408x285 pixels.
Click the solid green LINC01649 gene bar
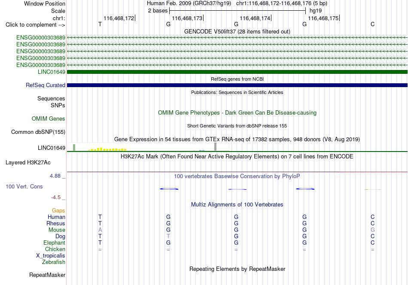tap(237, 72)
